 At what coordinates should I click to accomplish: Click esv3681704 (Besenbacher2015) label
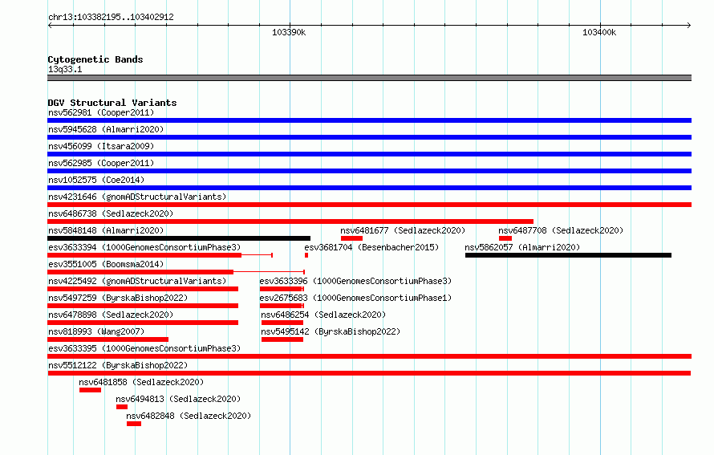[x=371, y=247]
